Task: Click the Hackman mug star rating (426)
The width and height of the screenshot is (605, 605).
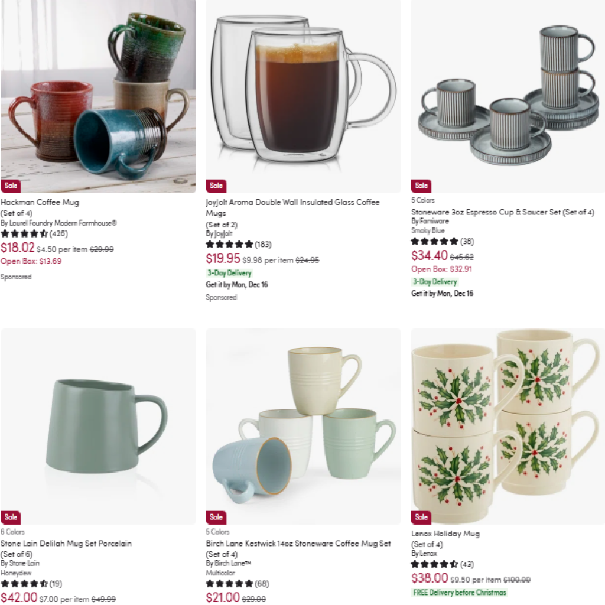Action: pos(34,233)
